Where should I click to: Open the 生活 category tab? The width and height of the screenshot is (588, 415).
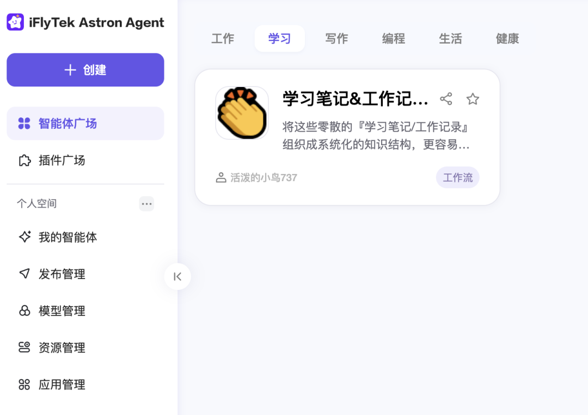(450, 38)
